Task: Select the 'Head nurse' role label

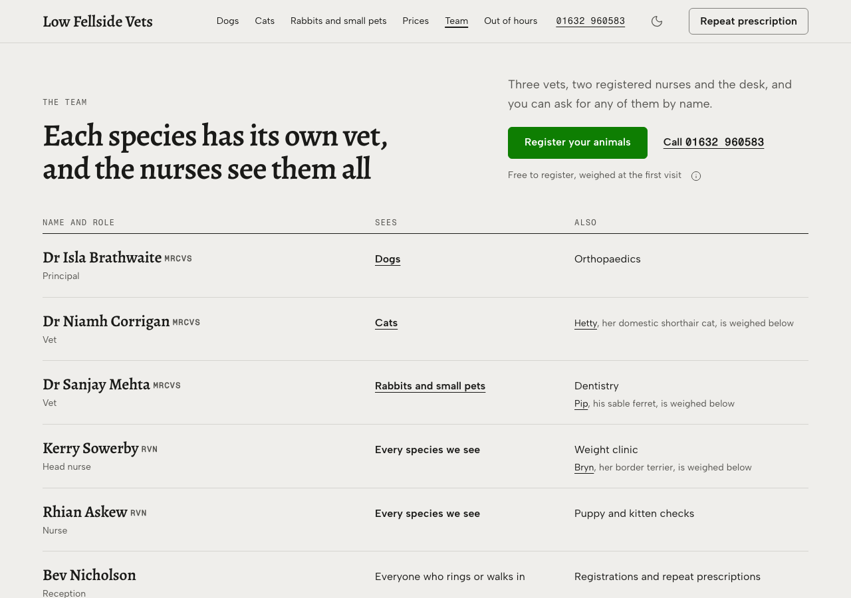Action: click(66, 467)
